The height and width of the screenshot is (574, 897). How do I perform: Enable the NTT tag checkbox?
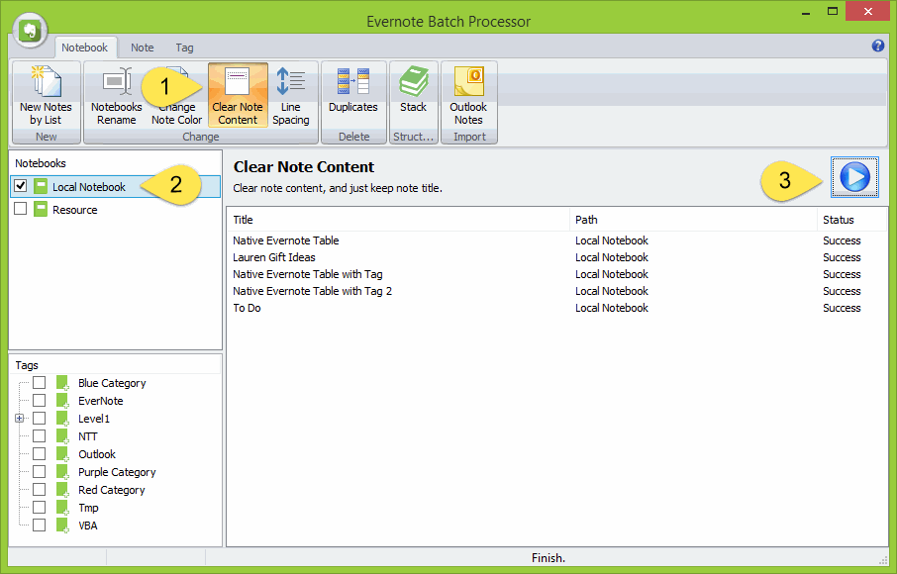[x=39, y=435]
